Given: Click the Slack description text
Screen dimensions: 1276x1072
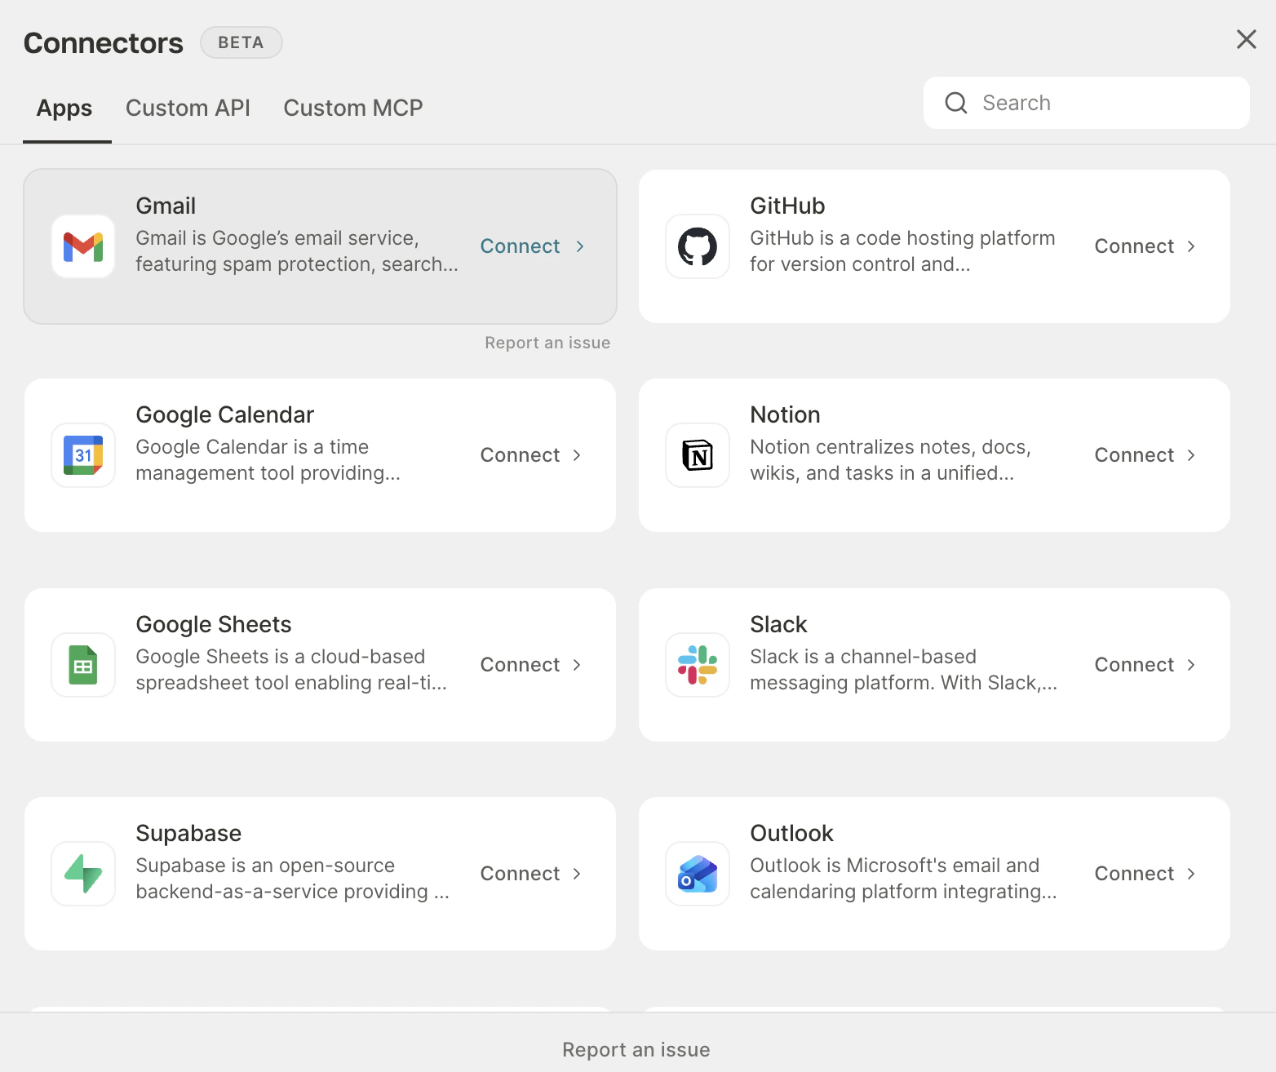Looking at the screenshot, I should pos(903,670).
